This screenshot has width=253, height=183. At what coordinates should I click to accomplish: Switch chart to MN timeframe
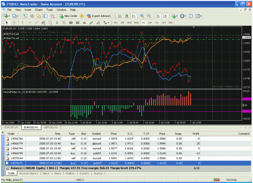(170, 23)
